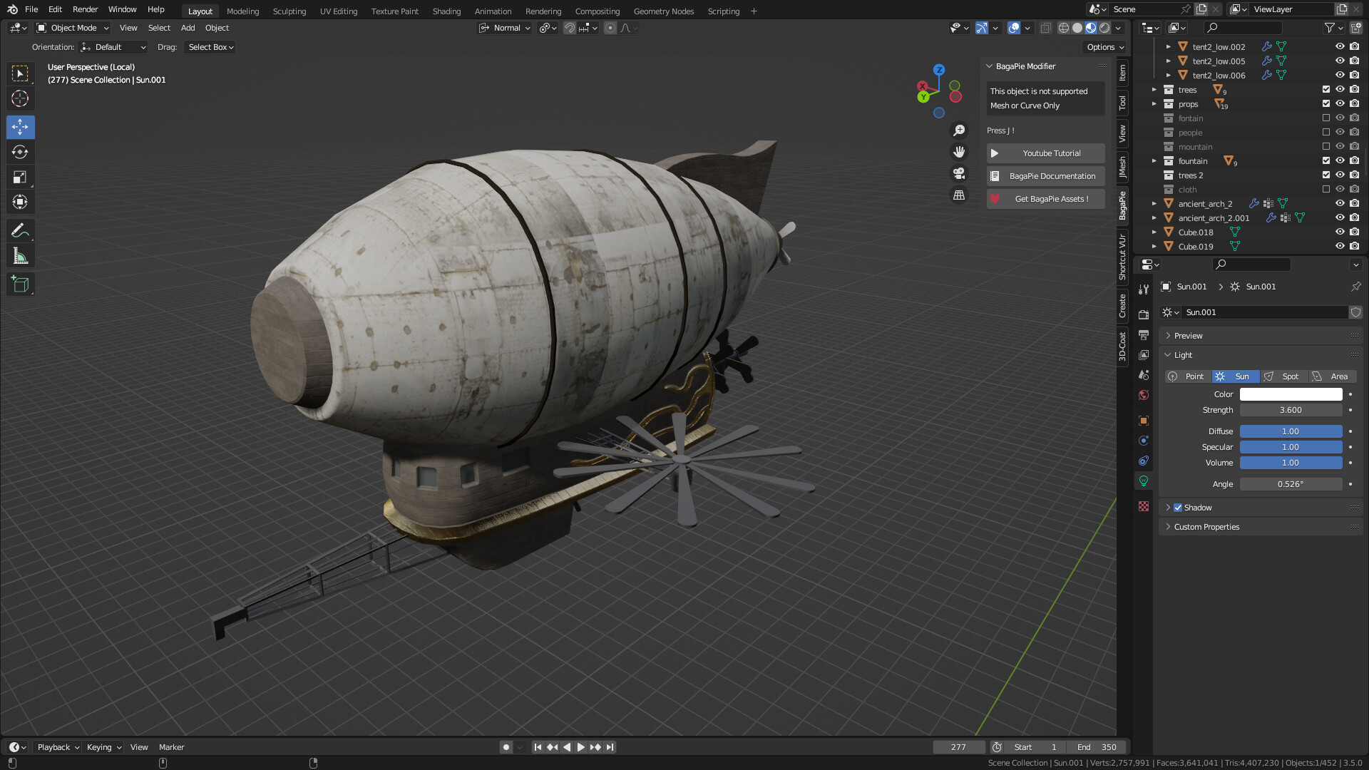Activate the Add Cube tool
The image size is (1369, 770).
coord(20,284)
